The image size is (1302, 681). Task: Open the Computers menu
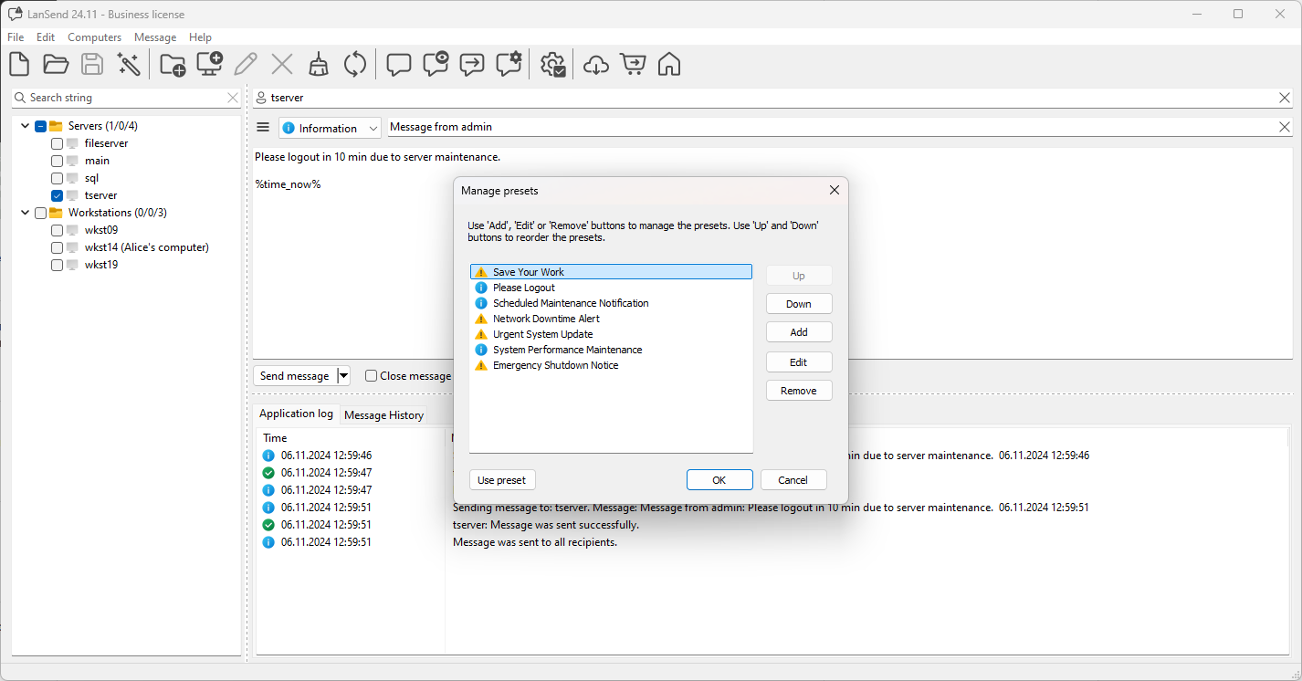tap(94, 37)
